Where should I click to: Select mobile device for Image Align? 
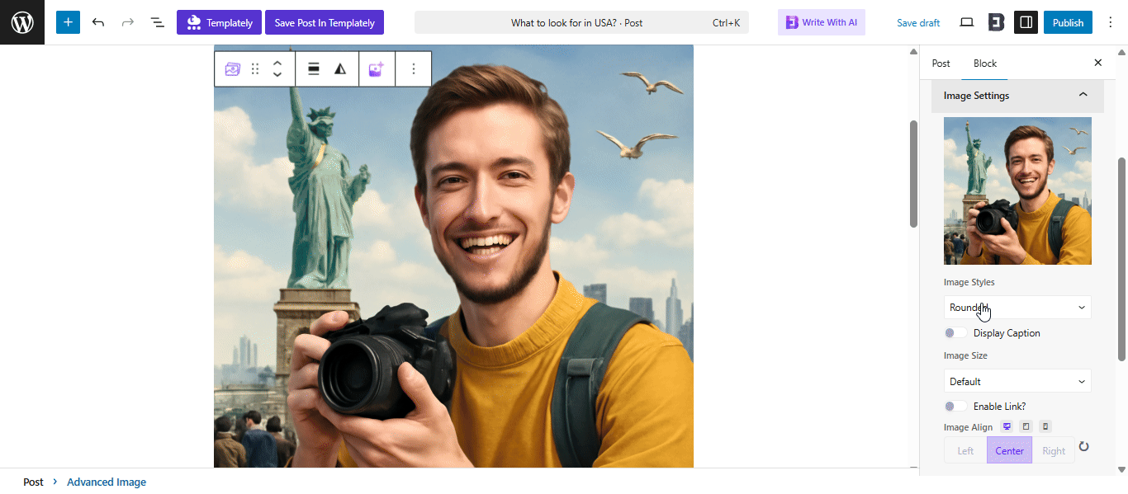click(1045, 426)
